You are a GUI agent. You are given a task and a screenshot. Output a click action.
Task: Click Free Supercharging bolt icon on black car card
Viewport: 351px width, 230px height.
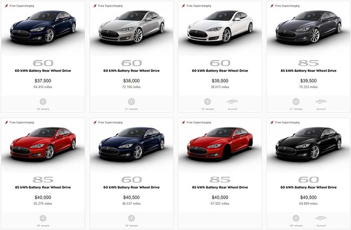pos(272,123)
